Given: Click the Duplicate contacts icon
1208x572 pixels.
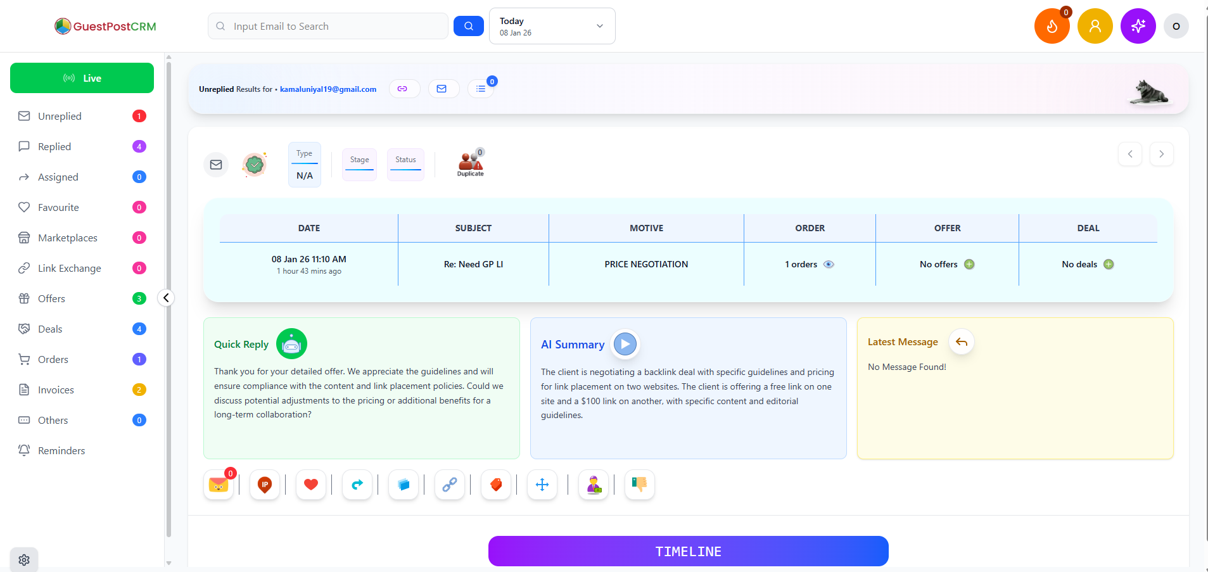Looking at the screenshot, I should [470, 163].
